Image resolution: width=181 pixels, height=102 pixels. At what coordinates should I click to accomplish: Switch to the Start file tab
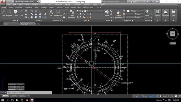(6, 24)
